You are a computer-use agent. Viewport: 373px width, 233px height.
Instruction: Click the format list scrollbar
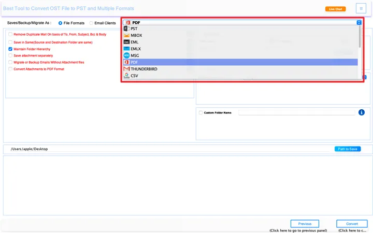(360, 39)
